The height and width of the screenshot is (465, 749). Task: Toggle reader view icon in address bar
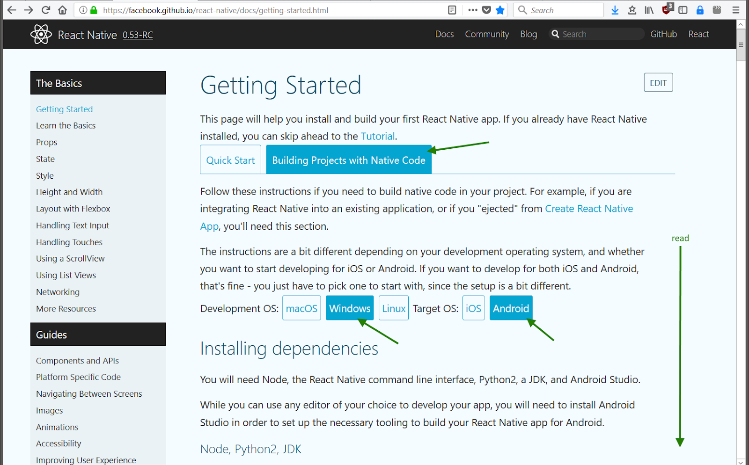coord(452,10)
